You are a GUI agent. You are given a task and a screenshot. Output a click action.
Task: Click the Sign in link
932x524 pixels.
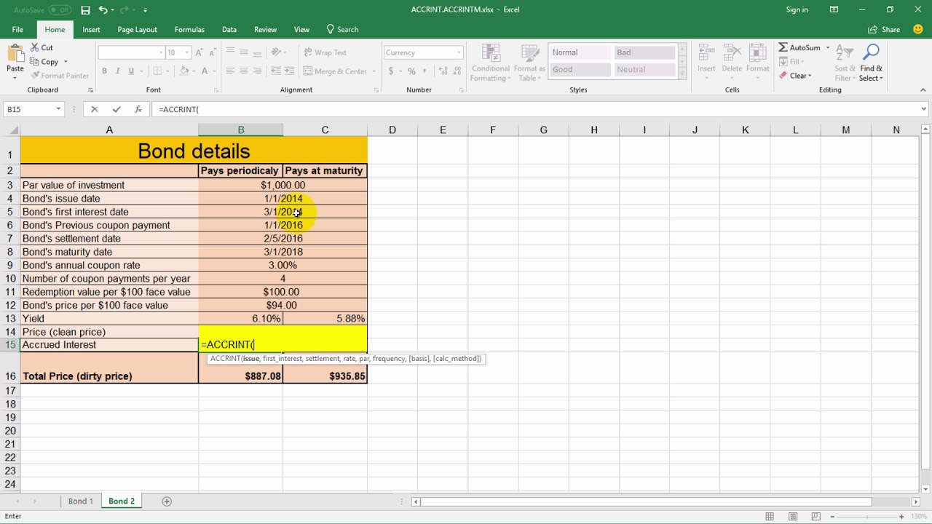click(x=797, y=10)
